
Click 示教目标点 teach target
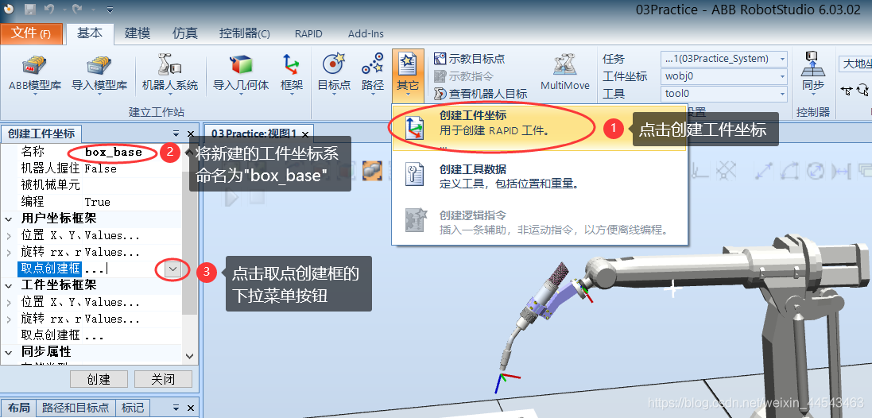[x=469, y=59]
